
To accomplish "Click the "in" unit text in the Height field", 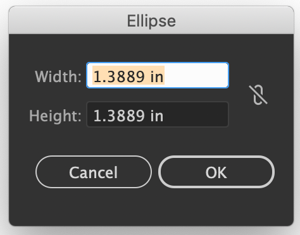I will 157,116.
